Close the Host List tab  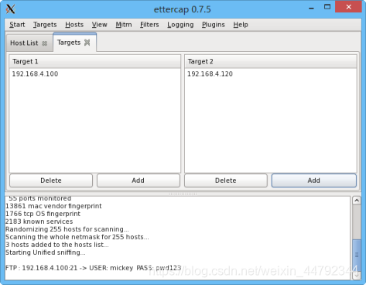(45, 43)
